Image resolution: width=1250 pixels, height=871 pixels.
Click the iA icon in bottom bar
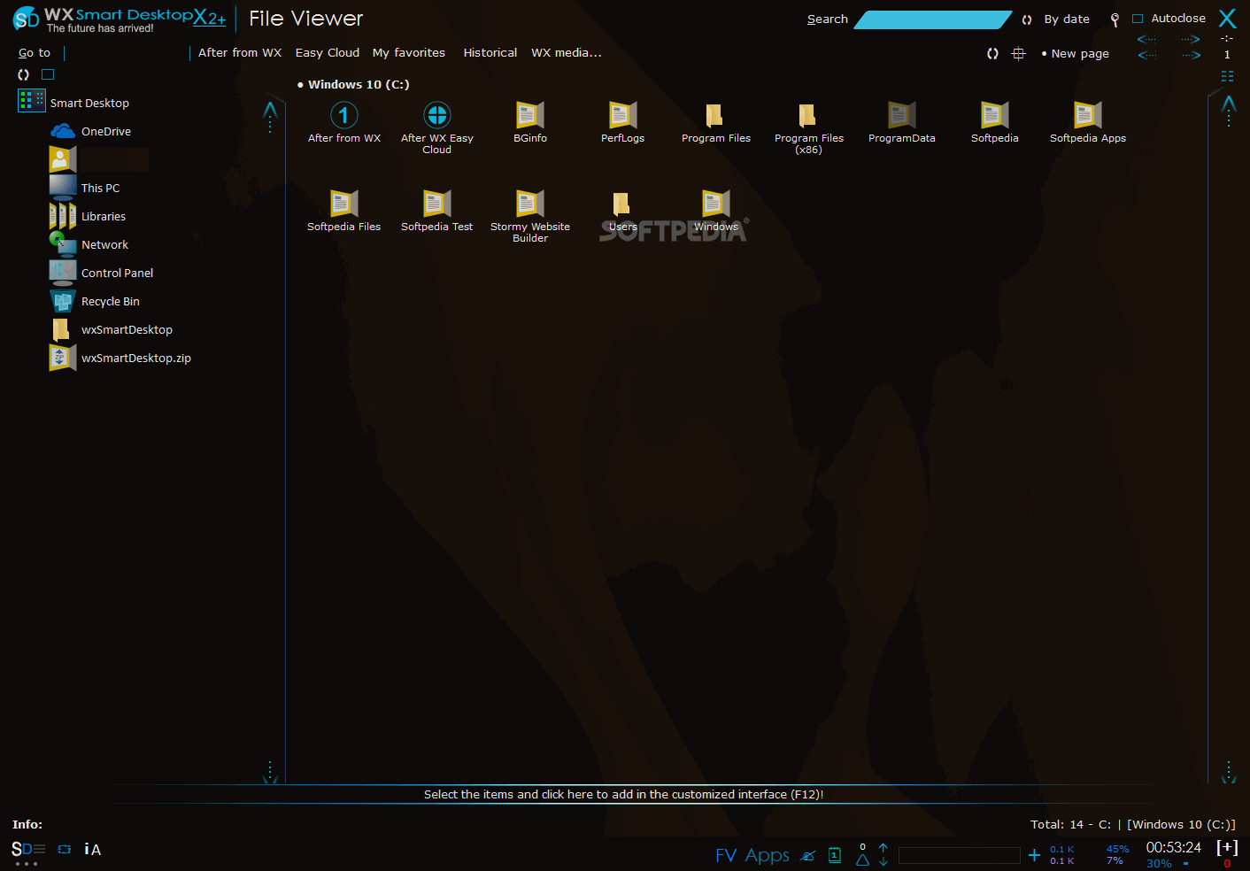92,850
